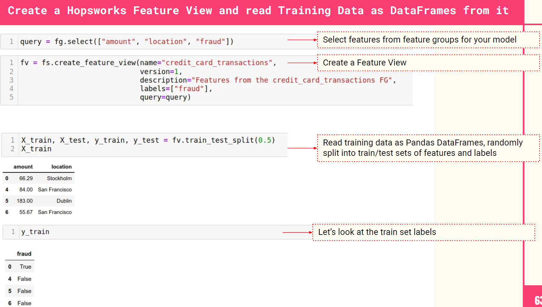Click the y_train code cell
Viewport: 542px width, 307px height.
pos(157,232)
